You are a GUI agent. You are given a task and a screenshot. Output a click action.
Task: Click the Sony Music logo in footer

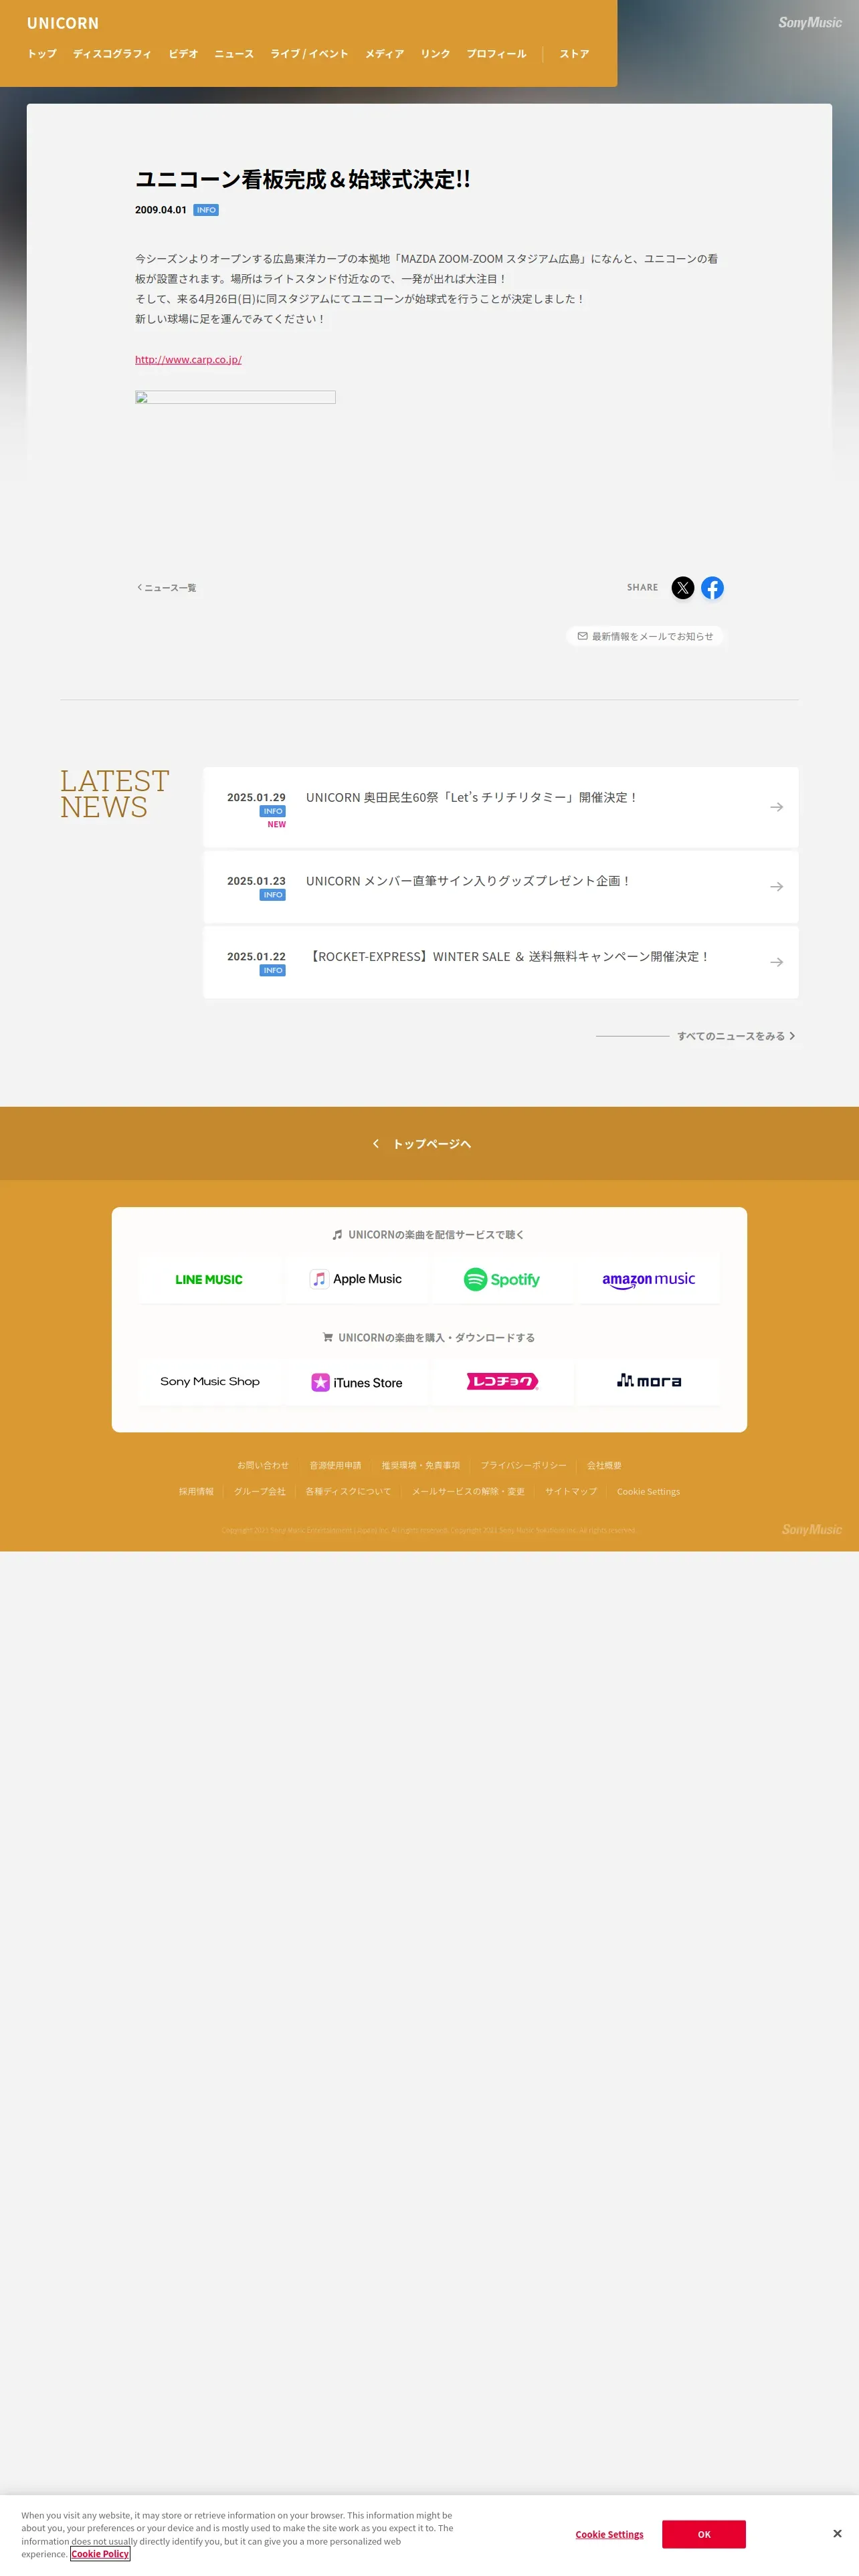(x=812, y=1529)
